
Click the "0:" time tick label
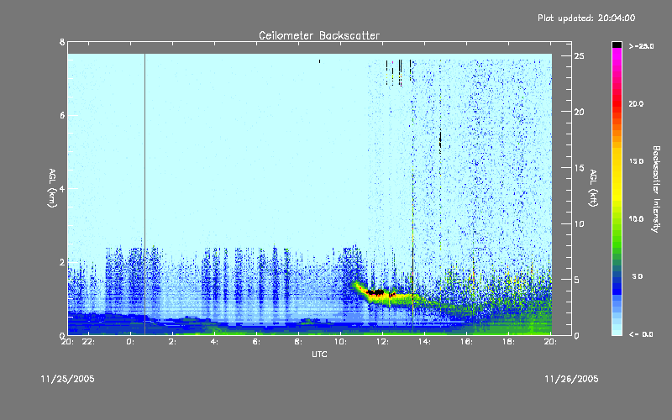tap(130, 342)
